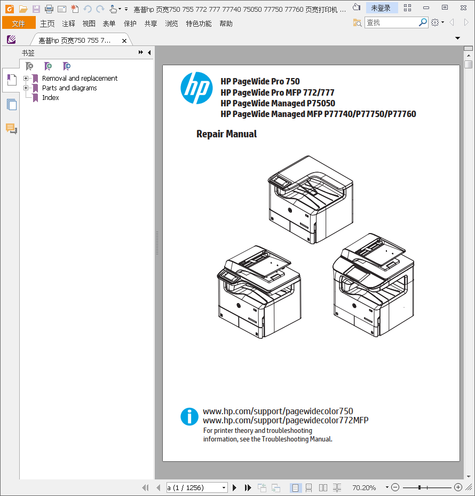Open a file with the folder icon
The image size is (475, 496).
23,9
